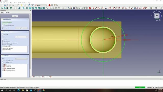163x92 pixels.
Task: Open the File menu
Action: pyautogui.click(x=2, y=3)
